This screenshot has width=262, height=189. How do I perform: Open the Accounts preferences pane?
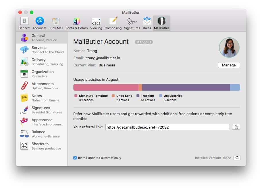coord(39,23)
